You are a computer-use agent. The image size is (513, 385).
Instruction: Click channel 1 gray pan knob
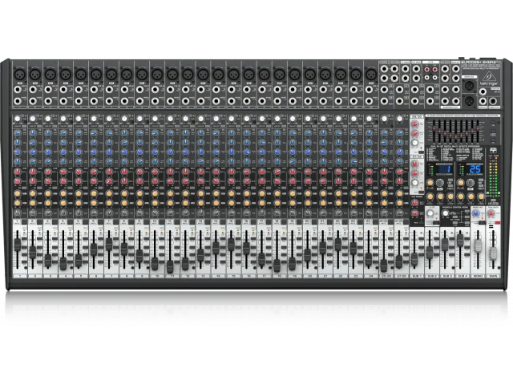[x=18, y=213]
